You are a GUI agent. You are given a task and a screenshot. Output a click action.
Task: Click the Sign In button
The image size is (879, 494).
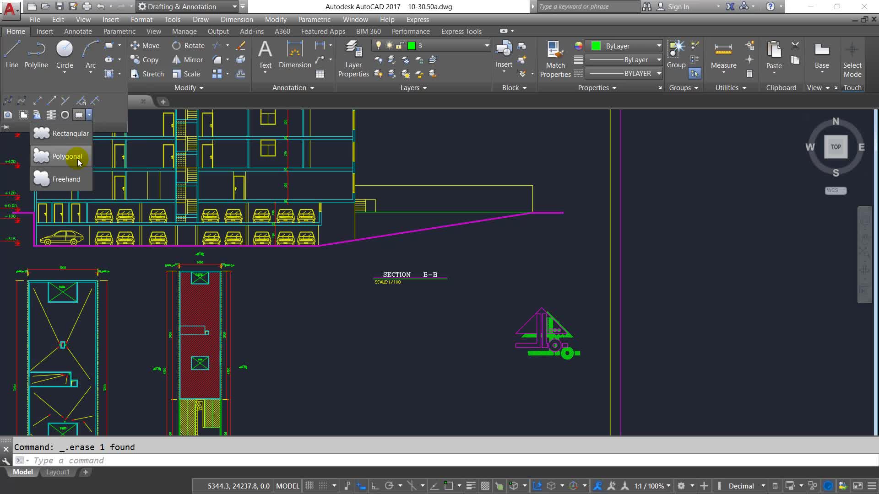(673, 6)
